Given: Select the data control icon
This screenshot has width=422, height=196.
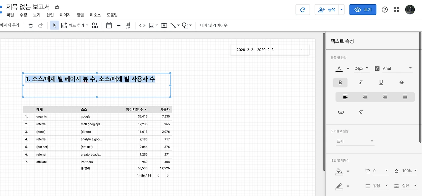Looking at the screenshot, I should coord(128,25).
